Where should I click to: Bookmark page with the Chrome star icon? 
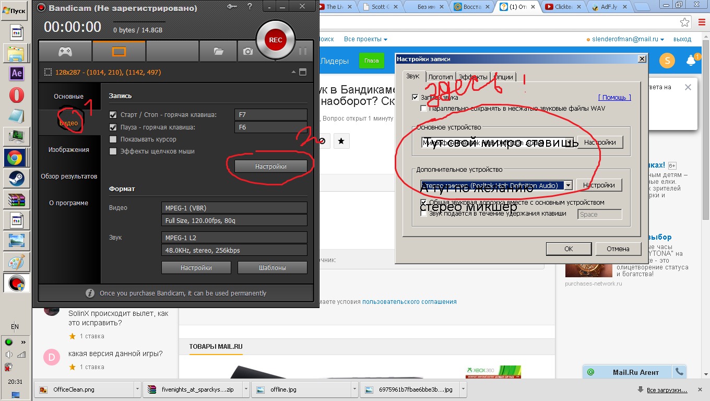[x=684, y=22]
